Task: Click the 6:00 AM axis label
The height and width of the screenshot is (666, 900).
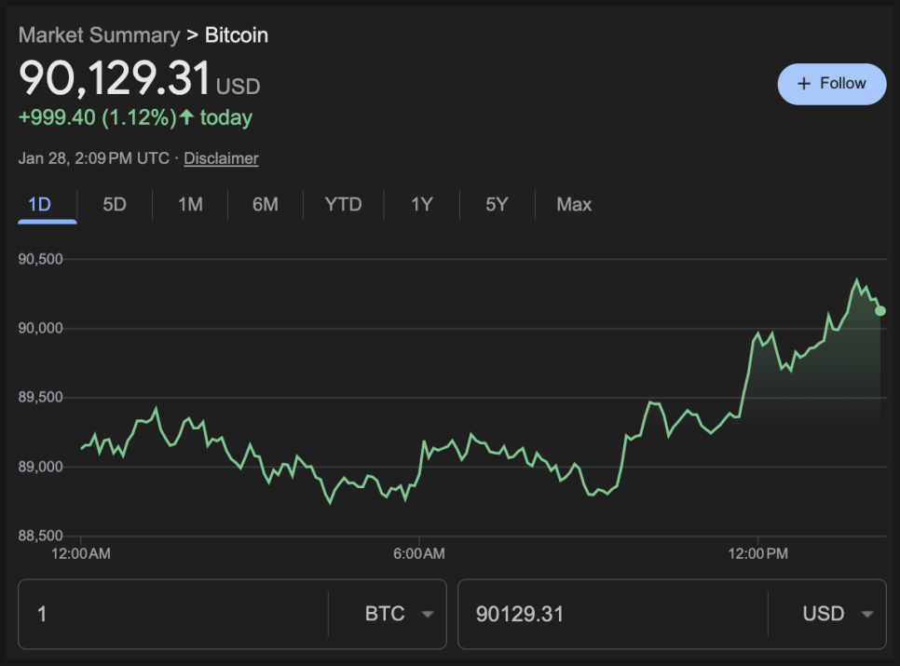Action: pos(418,554)
